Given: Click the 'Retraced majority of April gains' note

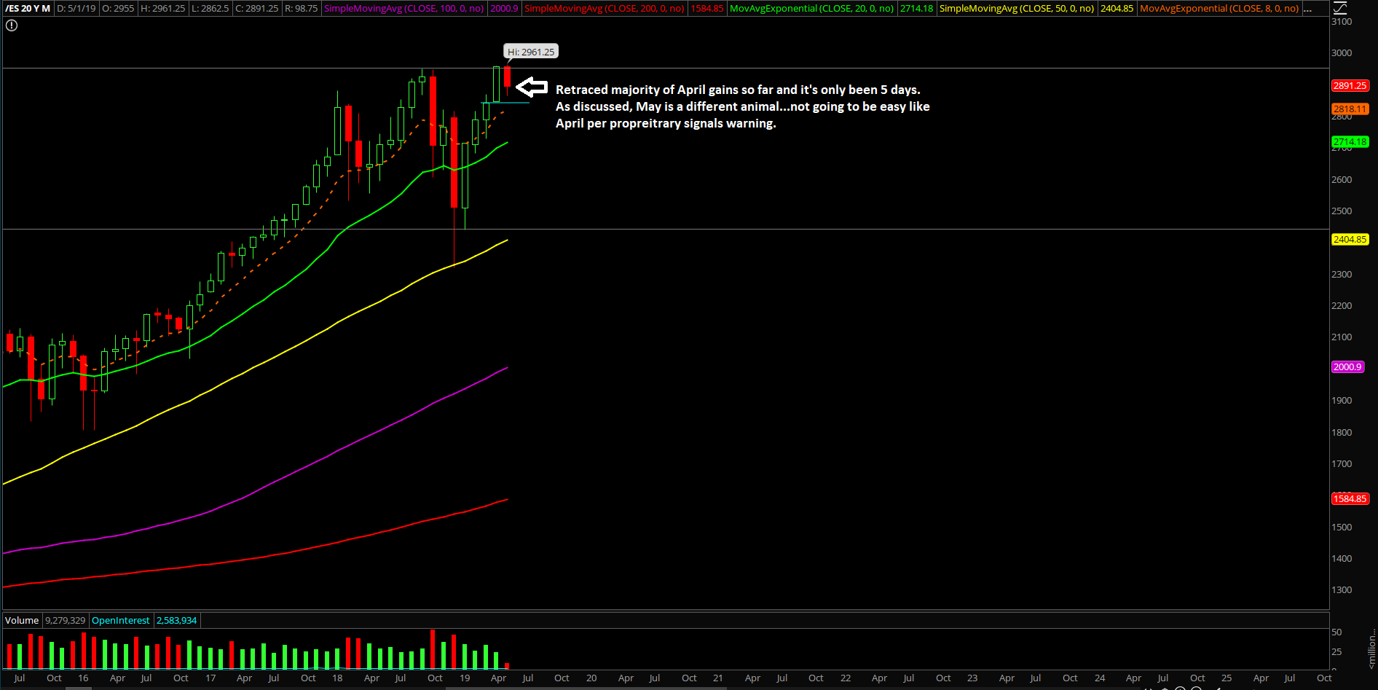Looking at the screenshot, I should tap(738, 90).
